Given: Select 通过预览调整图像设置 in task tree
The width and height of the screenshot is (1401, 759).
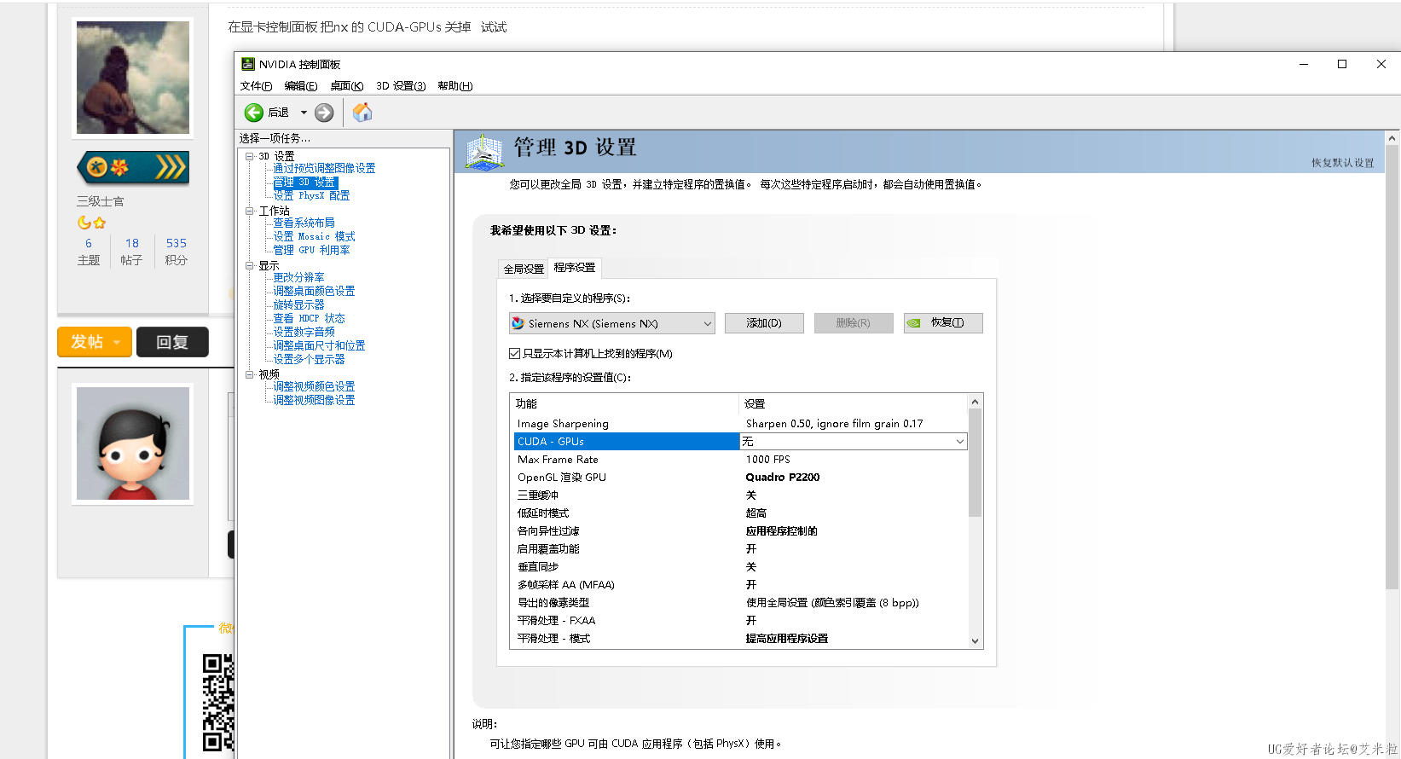Looking at the screenshot, I should (324, 169).
